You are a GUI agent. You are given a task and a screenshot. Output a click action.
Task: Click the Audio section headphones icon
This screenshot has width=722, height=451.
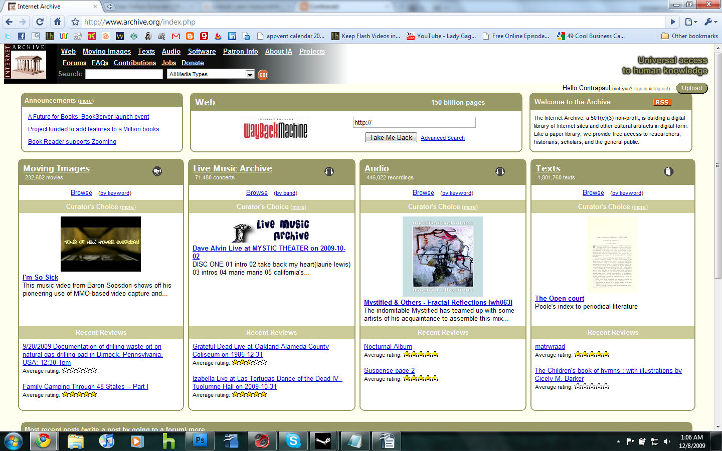pos(500,171)
